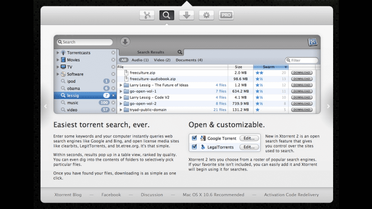Screen dimensions: 372x209
Task: Select the All filter pill
Action: (124, 60)
